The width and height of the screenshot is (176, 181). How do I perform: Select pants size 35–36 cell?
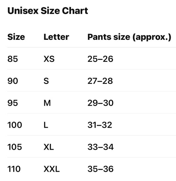100,169
